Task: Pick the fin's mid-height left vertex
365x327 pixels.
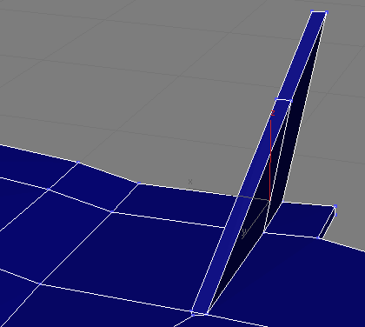Action: pyautogui.click(x=276, y=99)
